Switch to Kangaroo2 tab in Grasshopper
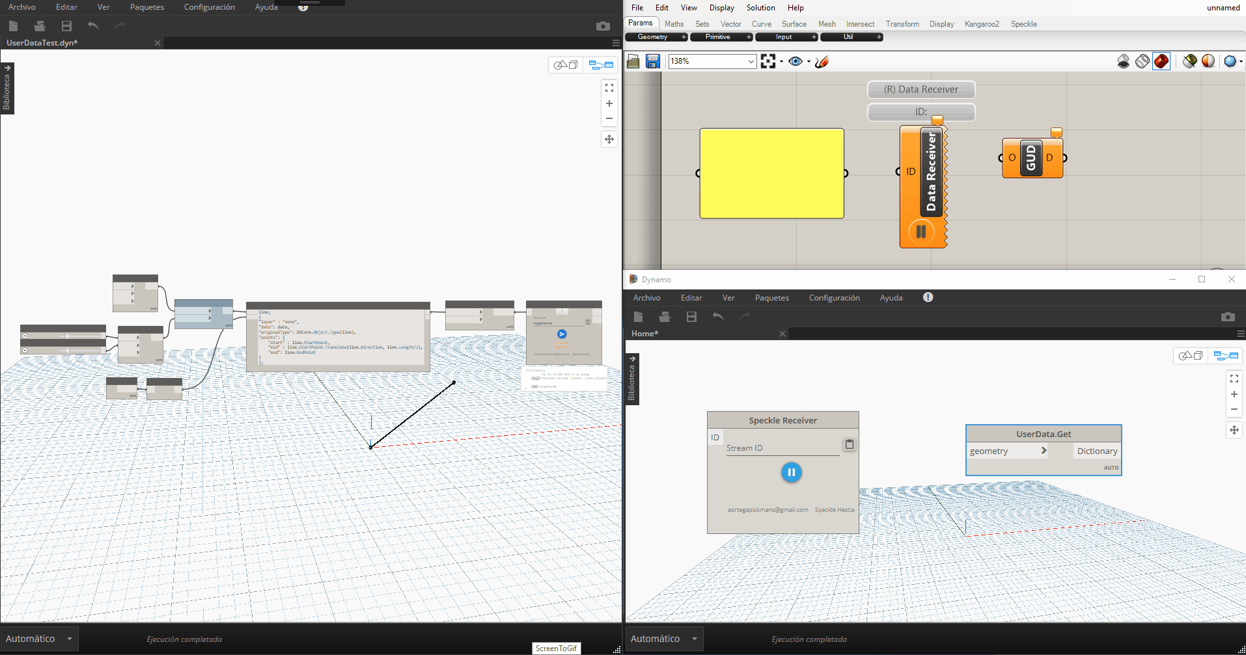1246x655 pixels. click(x=982, y=24)
